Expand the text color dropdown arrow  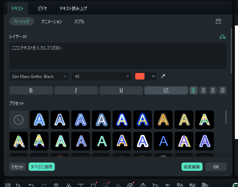coord(153,76)
